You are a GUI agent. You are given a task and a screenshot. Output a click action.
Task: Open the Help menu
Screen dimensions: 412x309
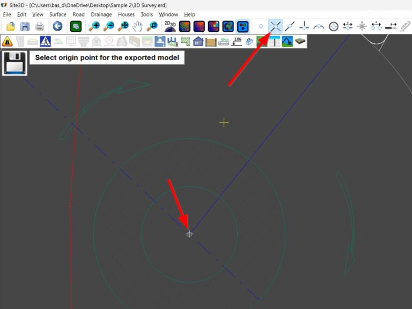[189, 14]
